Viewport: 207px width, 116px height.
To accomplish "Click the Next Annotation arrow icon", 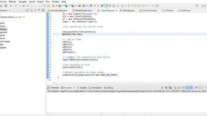I will pyautogui.click(x=122, y=6).
